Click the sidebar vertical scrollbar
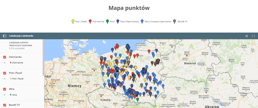258x108 pixels. [x=43, y=58]
